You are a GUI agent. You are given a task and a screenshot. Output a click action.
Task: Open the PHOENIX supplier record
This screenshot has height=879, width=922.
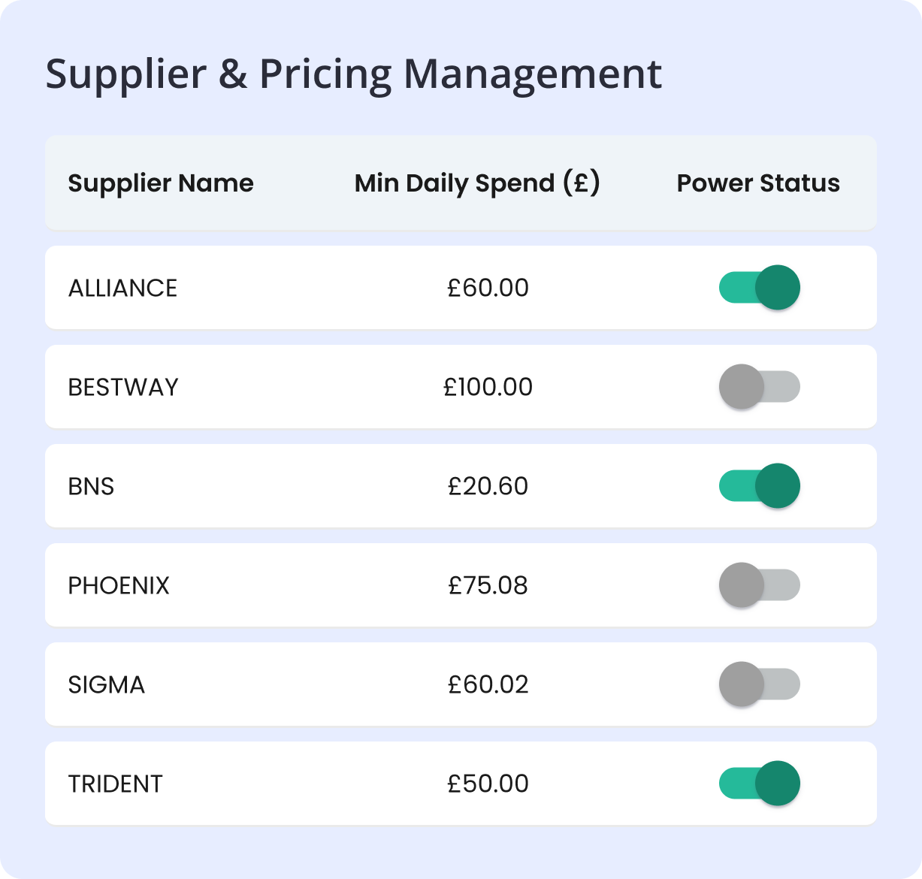point(119,585)
